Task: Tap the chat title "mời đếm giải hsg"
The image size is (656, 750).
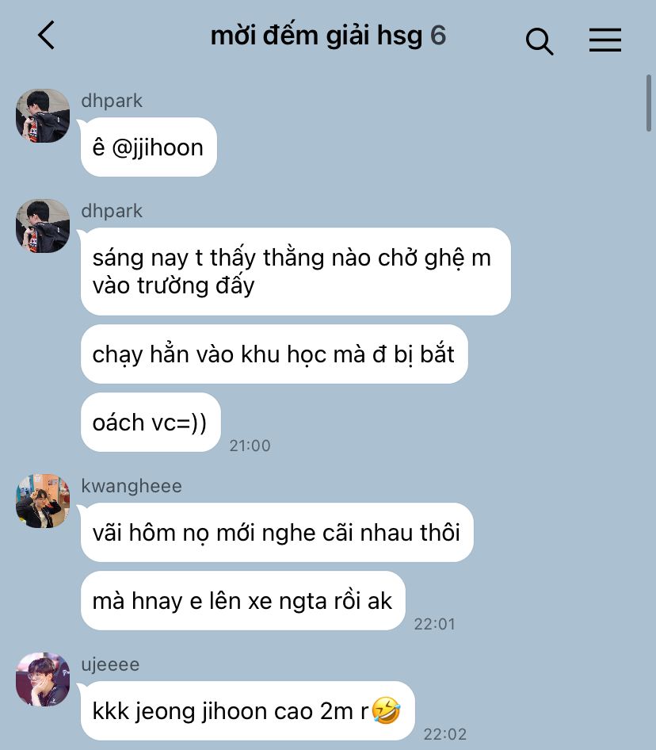Action: 317,36
